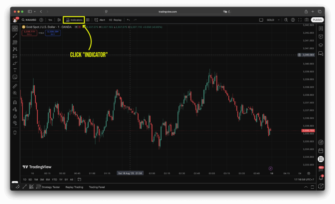Viewport: 335px width, 204px height.
Task: Open the alerts alarm clock panel
Action: tap(321, 37)
